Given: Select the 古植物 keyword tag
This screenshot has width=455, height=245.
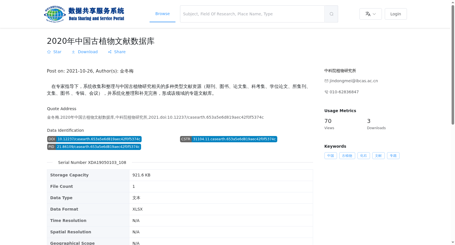Looking at the screenshot, I should pyautogui.click(x=347, y=156).
